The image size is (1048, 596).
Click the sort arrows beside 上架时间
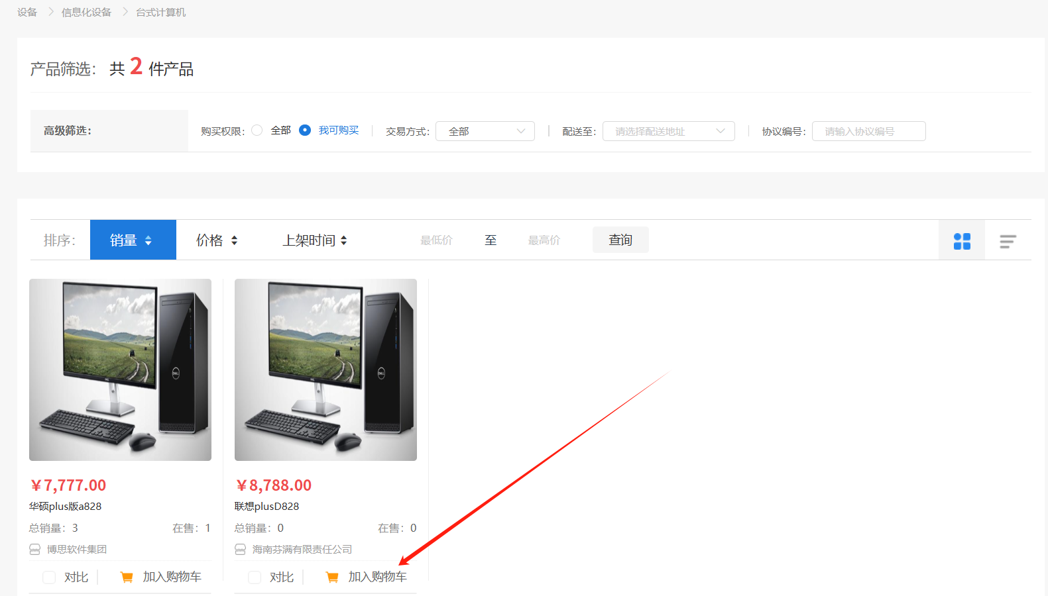(343, 240)
